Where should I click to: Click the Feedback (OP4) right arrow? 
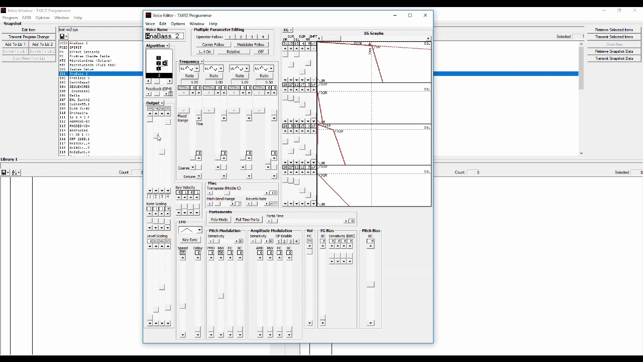[x=167, y=94]
